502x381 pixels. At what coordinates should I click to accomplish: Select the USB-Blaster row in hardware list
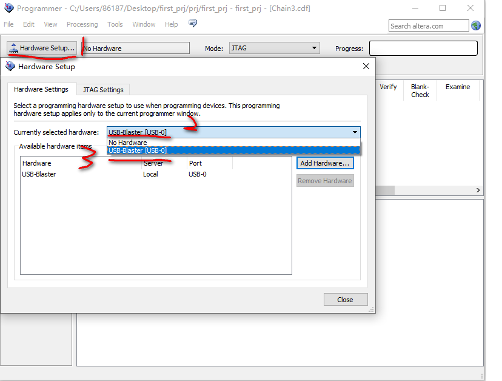click(x=156, y=174)
